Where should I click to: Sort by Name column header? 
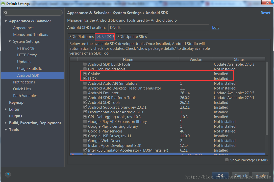[128, 60]
